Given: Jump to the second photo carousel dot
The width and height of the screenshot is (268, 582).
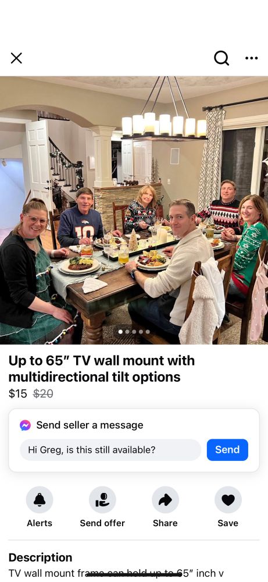Looking at the screenshot, I should 127,332.
